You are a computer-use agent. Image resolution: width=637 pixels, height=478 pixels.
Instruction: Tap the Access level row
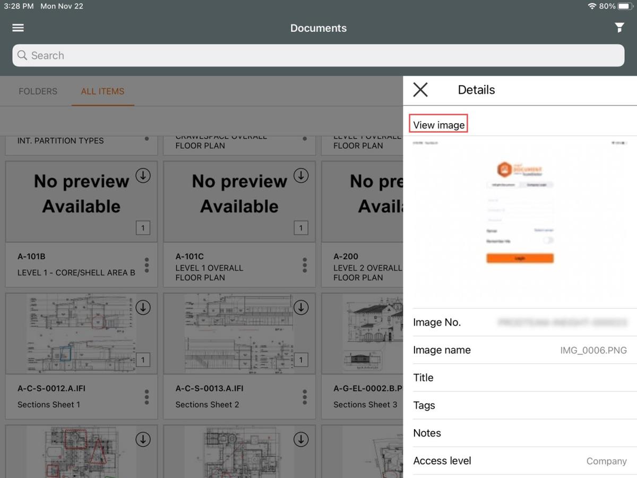520,461
